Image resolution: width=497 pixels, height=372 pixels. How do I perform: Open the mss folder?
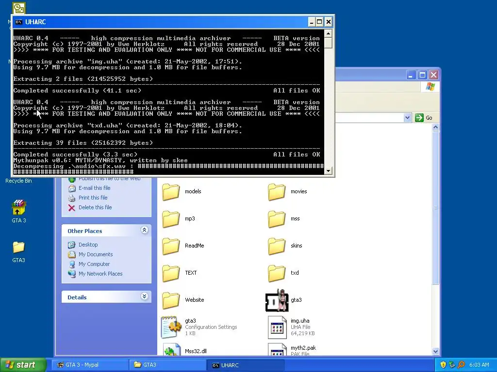276,219
